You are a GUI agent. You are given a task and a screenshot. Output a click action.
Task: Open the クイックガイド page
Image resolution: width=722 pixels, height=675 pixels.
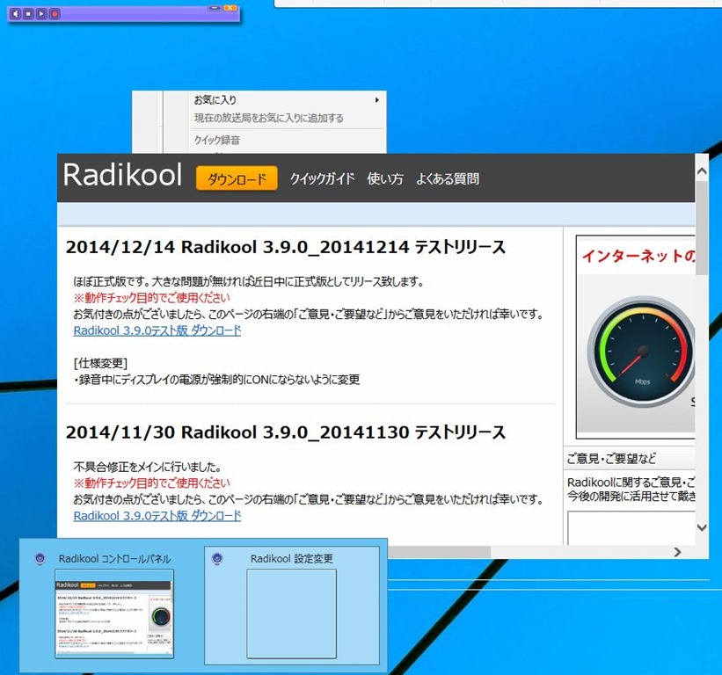[x=323, y=178]
